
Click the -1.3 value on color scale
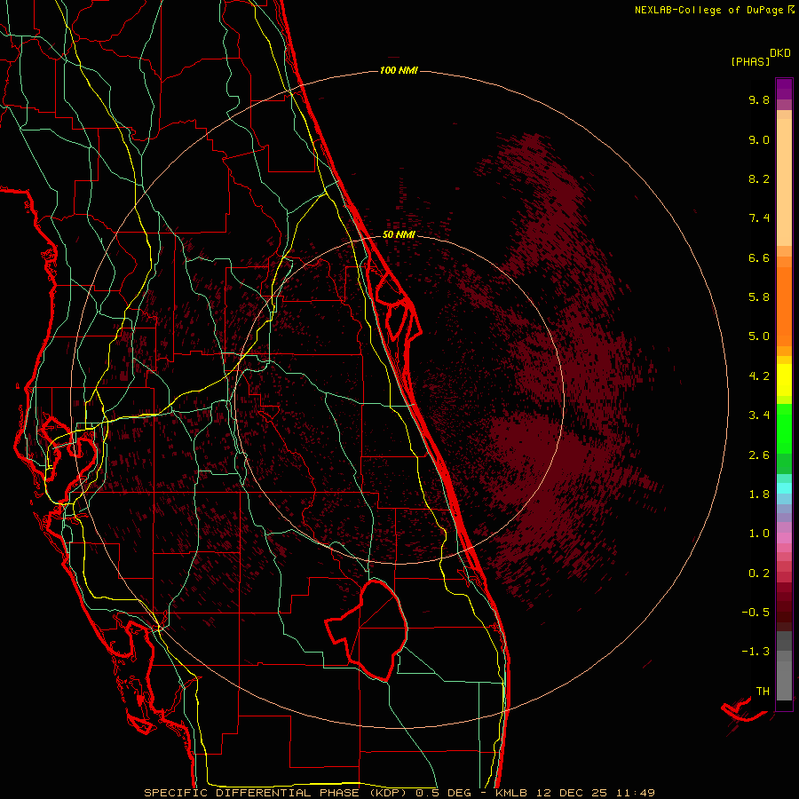755,652
